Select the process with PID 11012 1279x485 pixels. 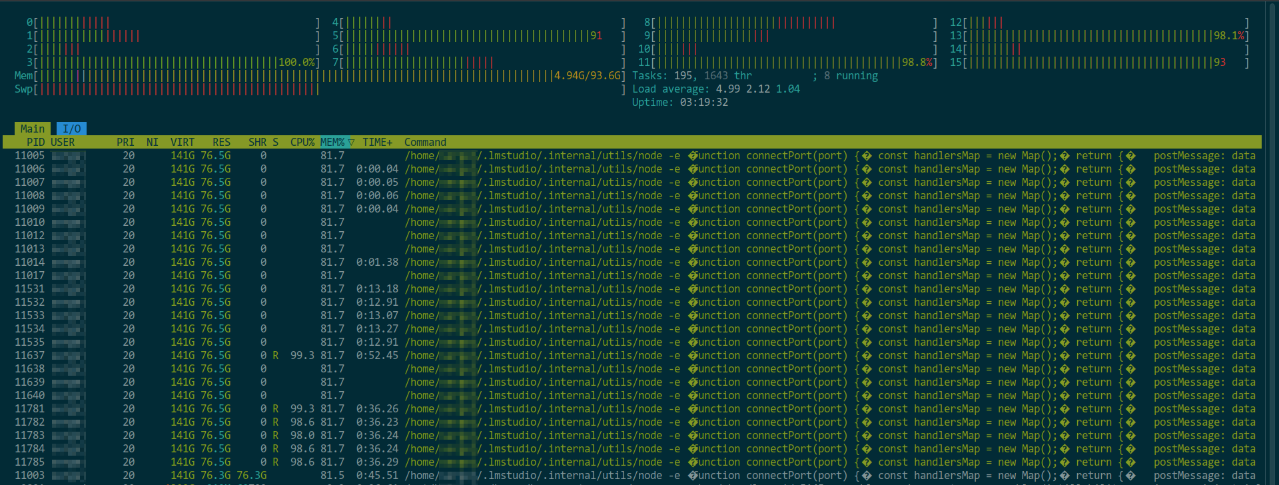pos(632,236)
